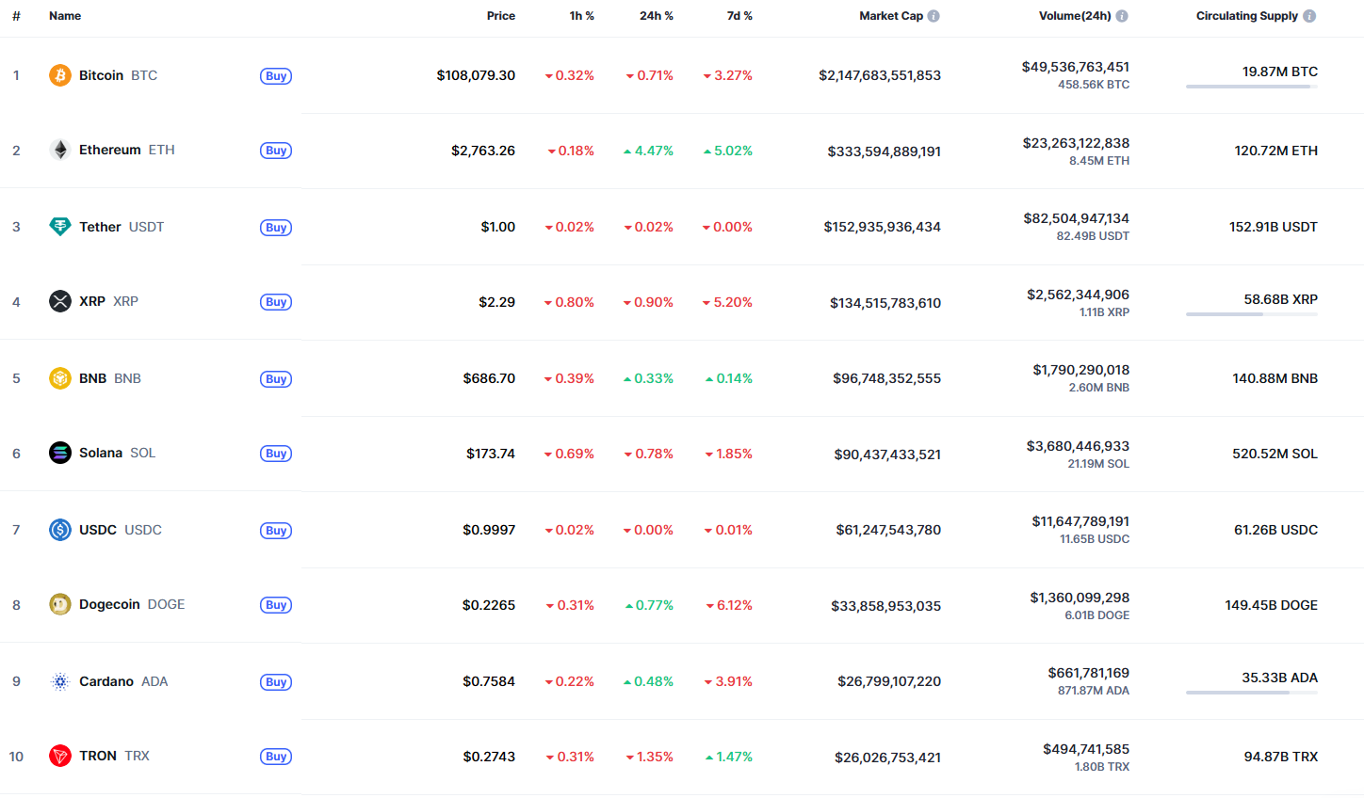1364x798 pixels.
Task: Click Cardano's price $0.7584
Action: (489, 681)
